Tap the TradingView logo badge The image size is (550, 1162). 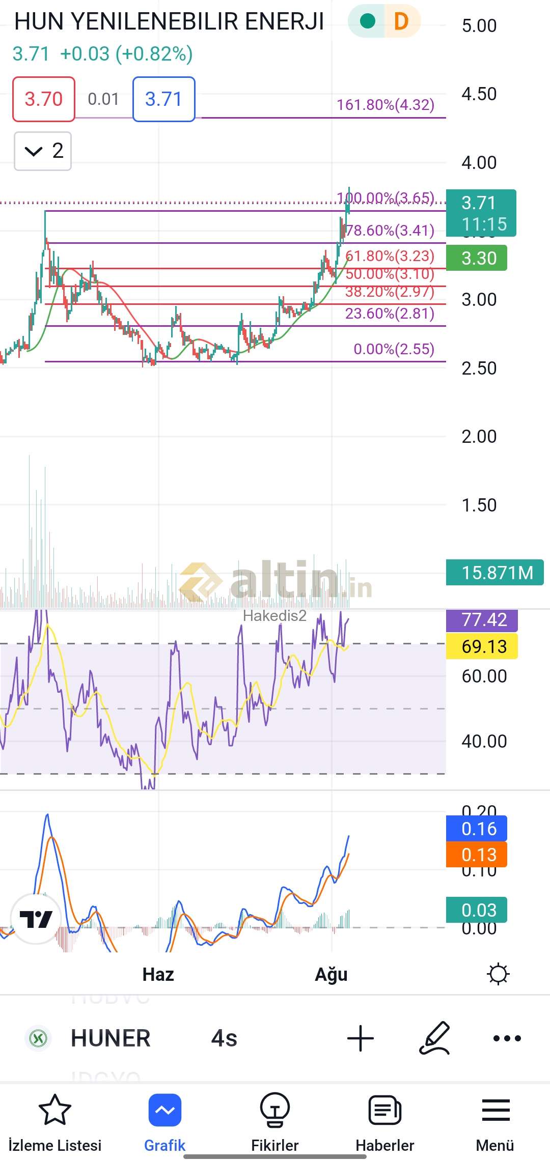(36, 919)
